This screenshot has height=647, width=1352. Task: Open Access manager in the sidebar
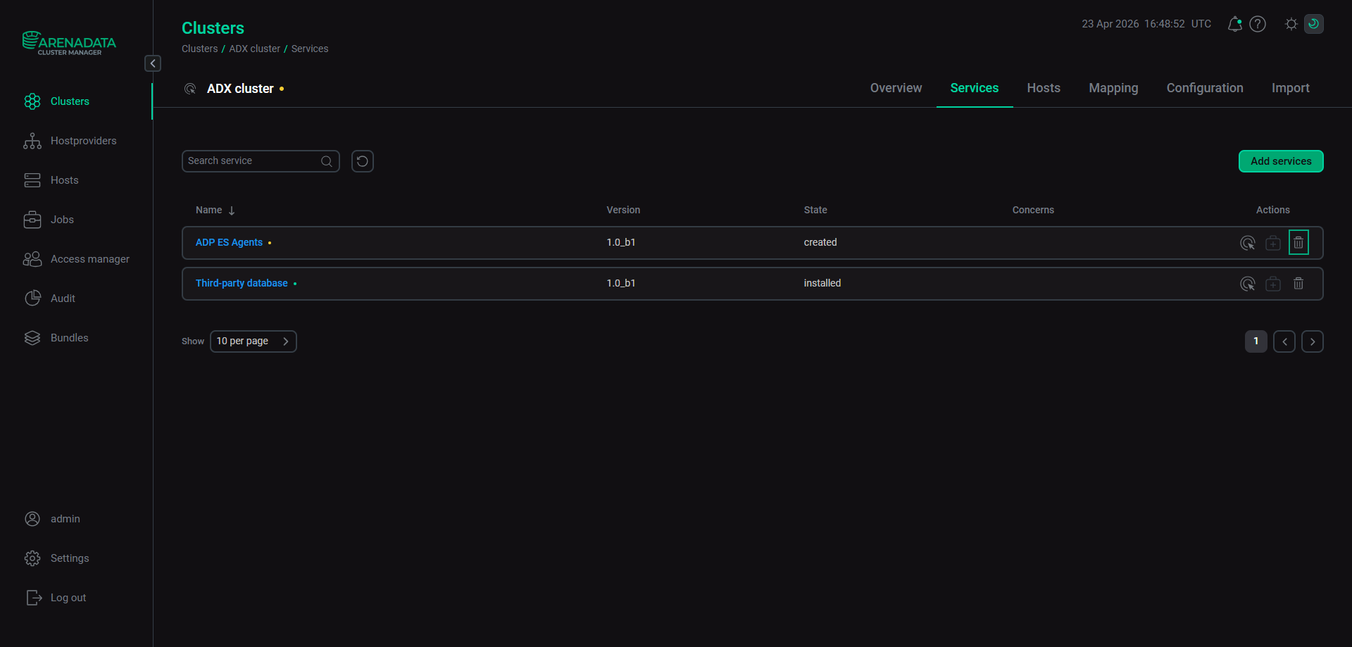point(76,259)
